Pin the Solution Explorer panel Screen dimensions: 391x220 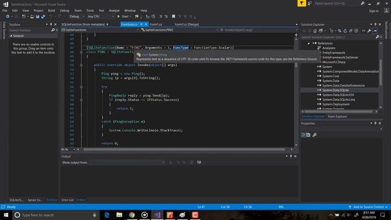tap(375, 24)
